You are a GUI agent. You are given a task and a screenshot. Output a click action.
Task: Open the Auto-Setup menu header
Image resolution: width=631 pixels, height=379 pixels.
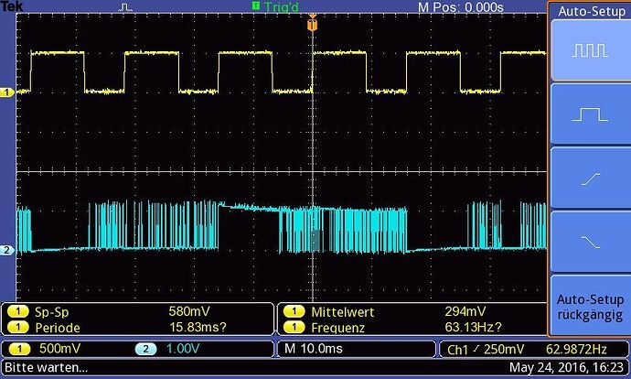point(588,12)
